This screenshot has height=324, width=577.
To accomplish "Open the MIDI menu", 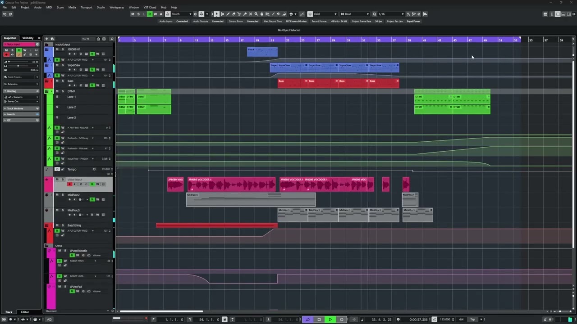I will click(49, 7).
